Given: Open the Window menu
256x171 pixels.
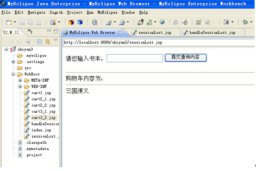Looking at the screenshot, I should click(128, 12).
